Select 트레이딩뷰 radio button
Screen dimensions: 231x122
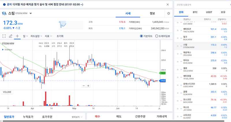point(157,36)
